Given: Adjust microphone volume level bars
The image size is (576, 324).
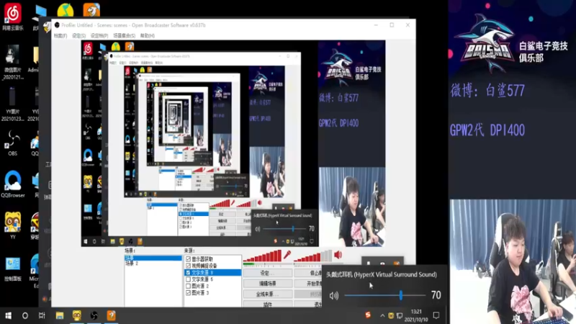Looking at the screenshot, I should [263, 256].
